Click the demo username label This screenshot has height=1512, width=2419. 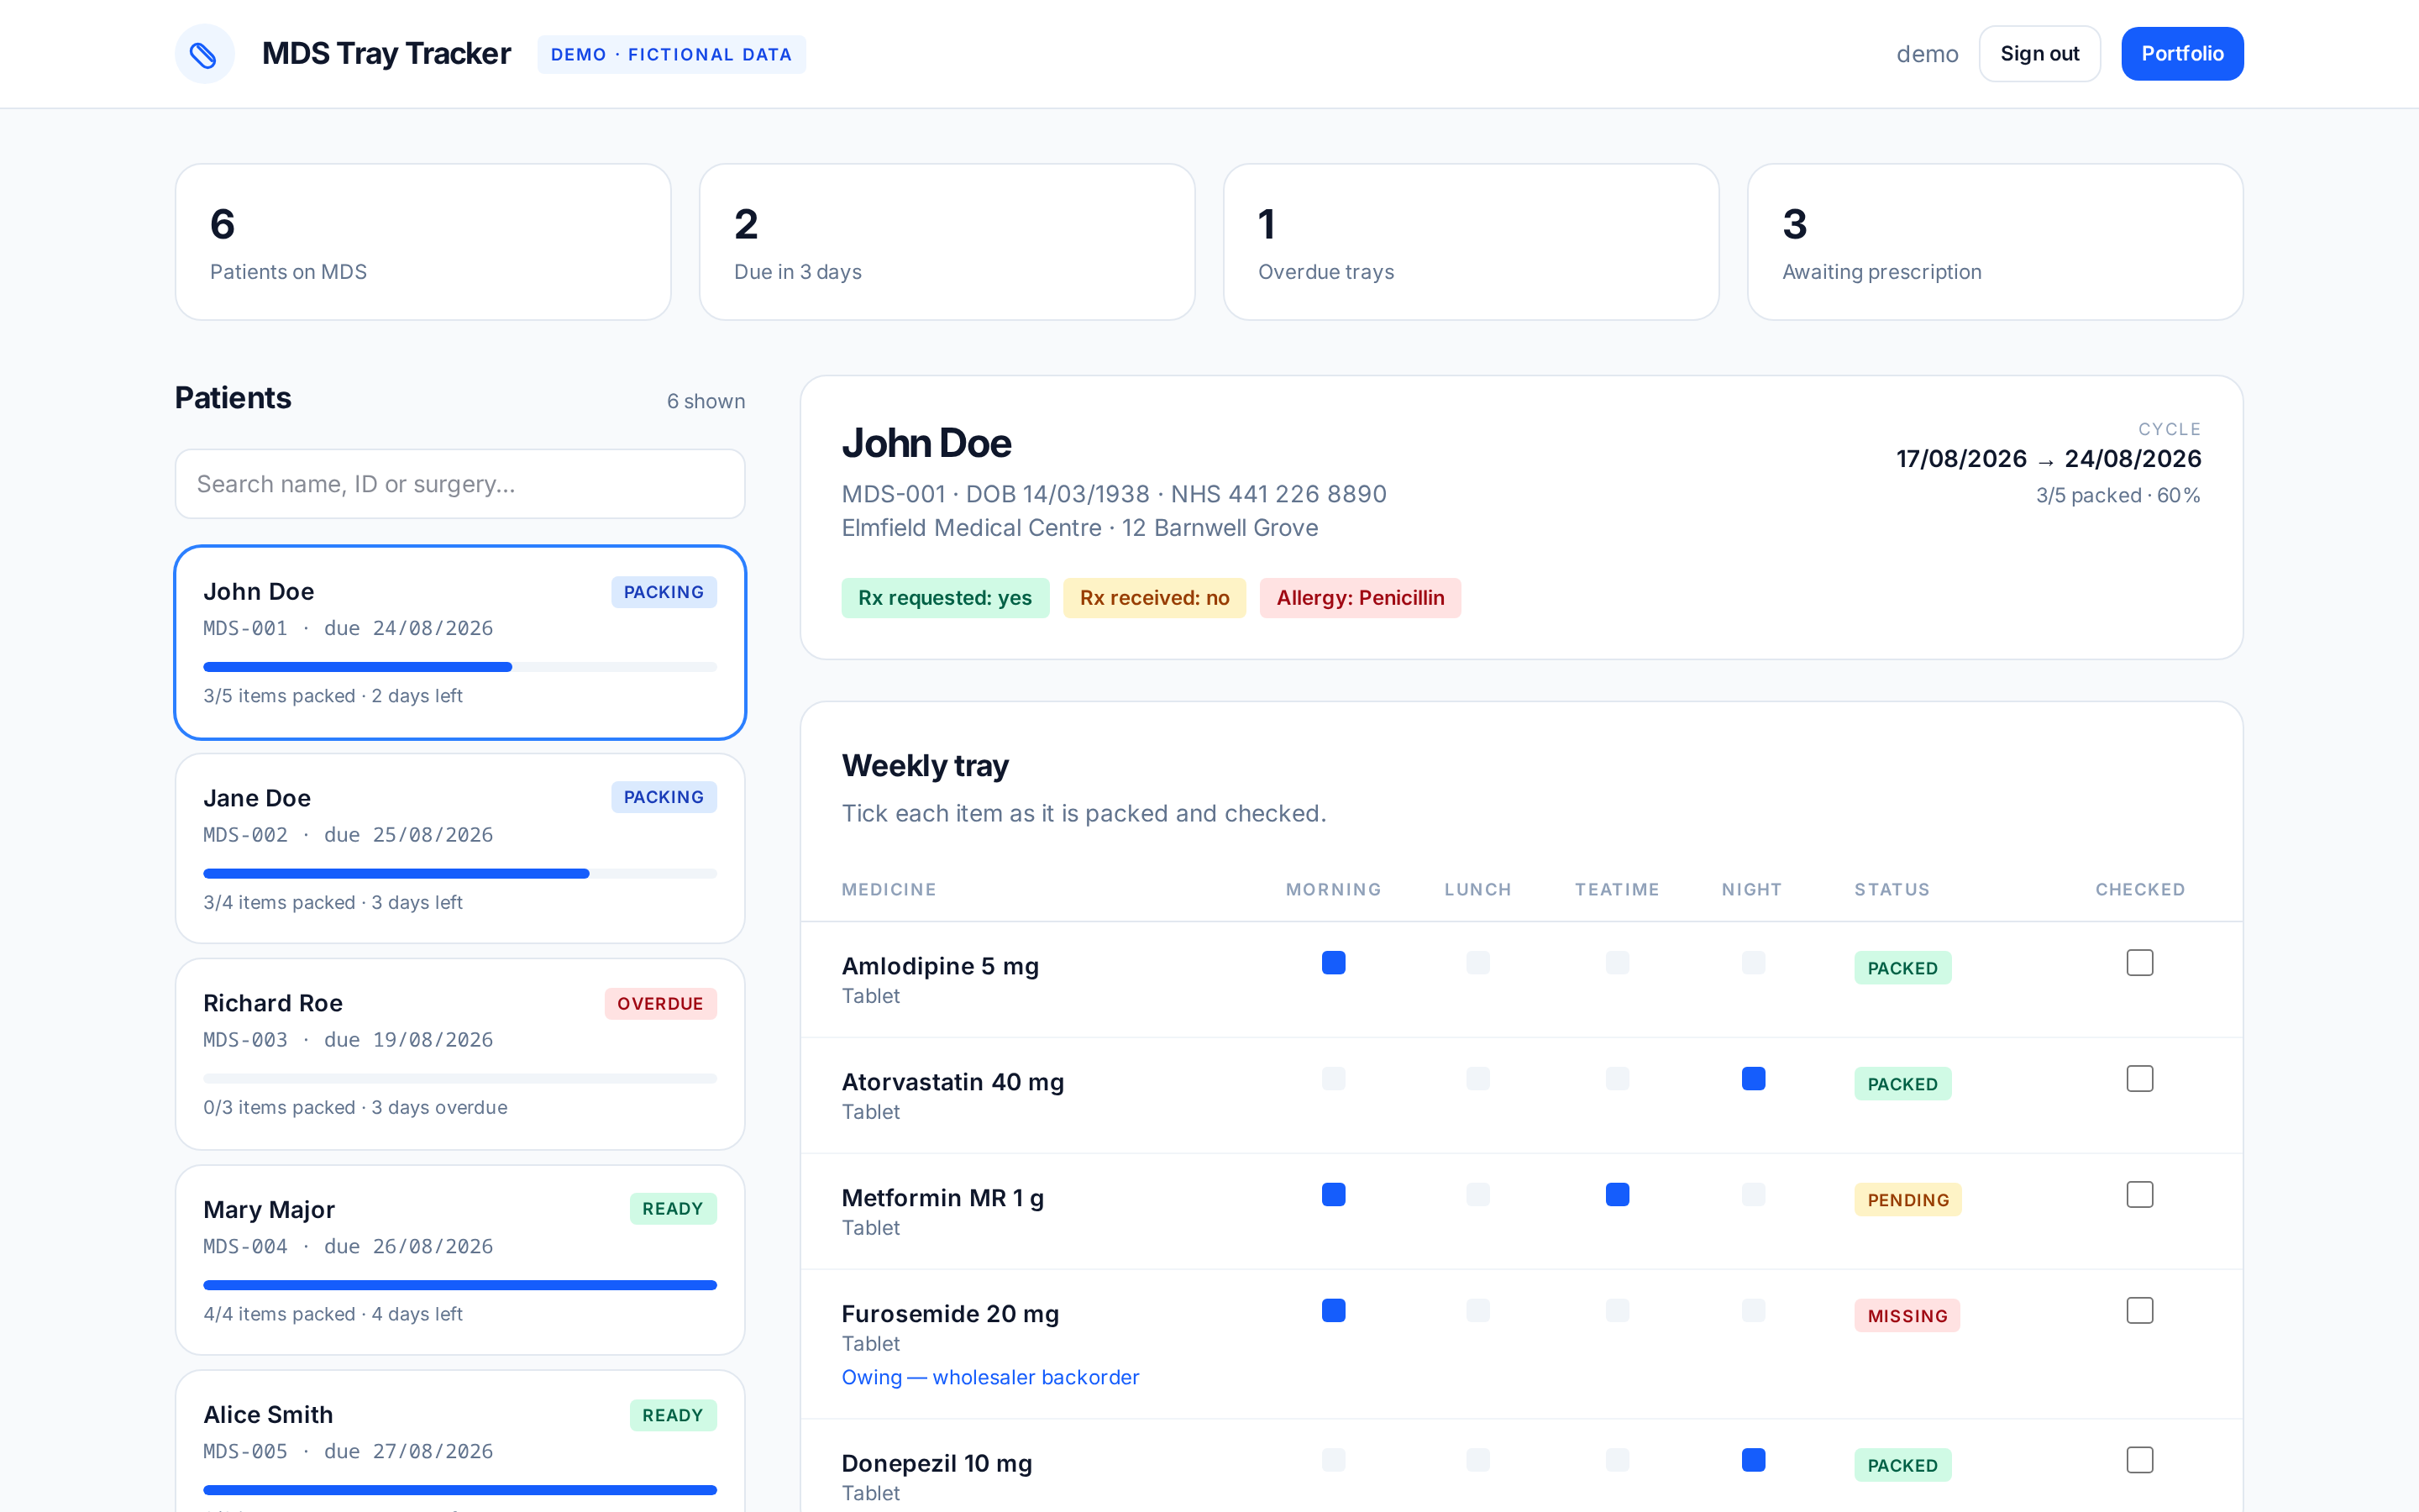(1927, 54)
